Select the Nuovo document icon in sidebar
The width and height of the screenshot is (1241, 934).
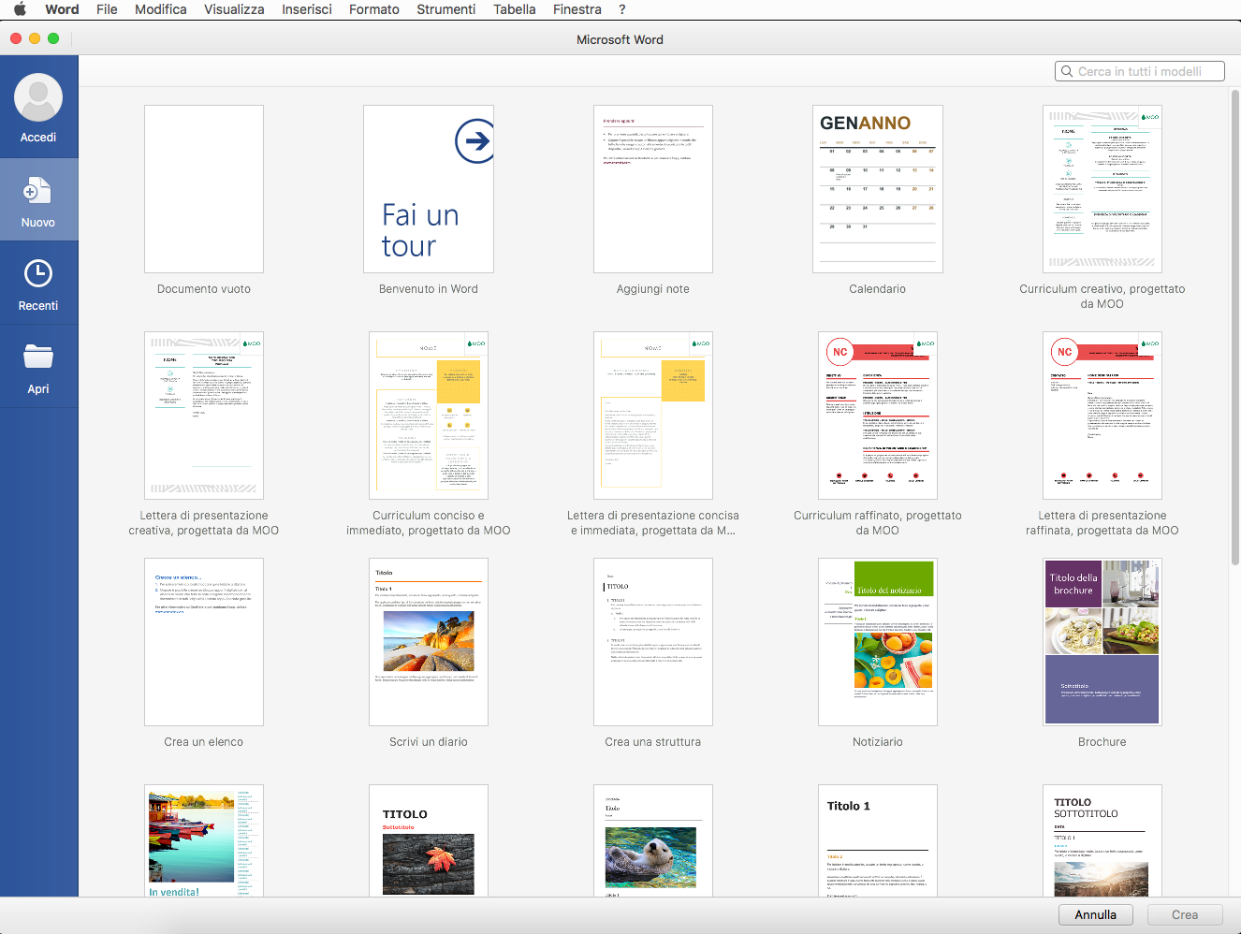pyautogui.click(x=37, y=191)
